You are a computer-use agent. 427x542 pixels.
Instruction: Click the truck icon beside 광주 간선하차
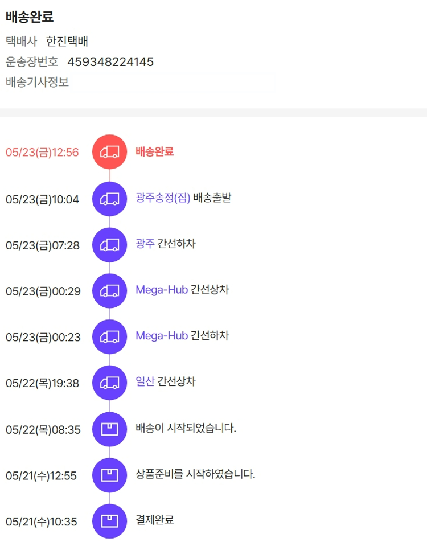(109, 245)
